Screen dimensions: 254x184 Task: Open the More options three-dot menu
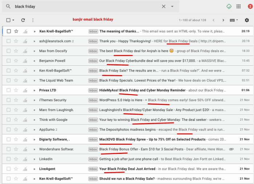coord(33,20)
